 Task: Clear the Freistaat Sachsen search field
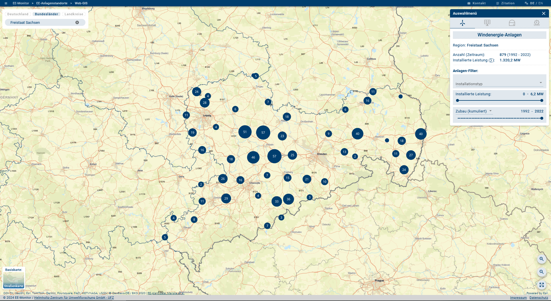77,22
